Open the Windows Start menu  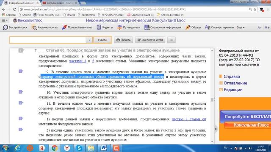point(5,148)
